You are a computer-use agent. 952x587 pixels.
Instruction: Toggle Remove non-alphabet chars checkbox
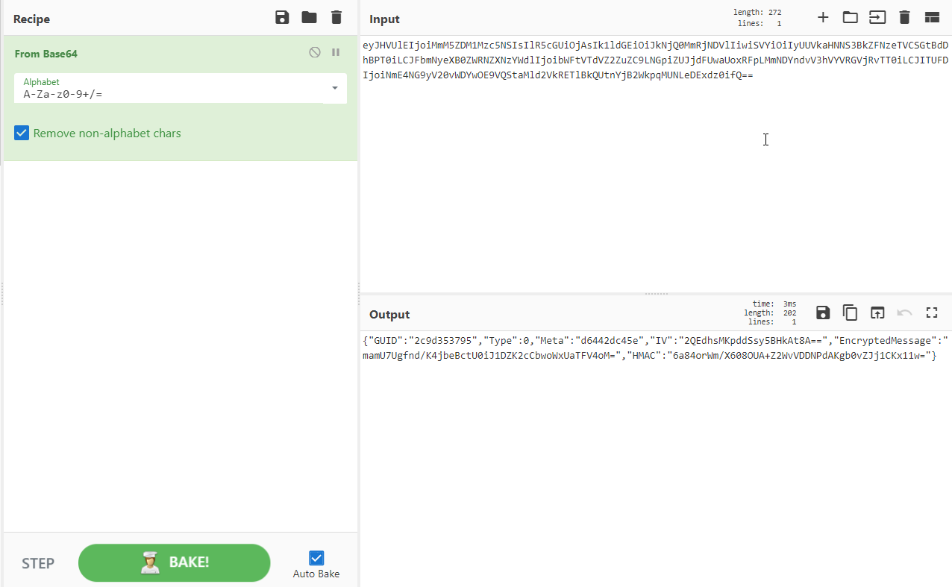pos(22,134)
